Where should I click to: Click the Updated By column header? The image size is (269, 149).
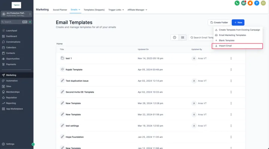click(x=197, y=49)
